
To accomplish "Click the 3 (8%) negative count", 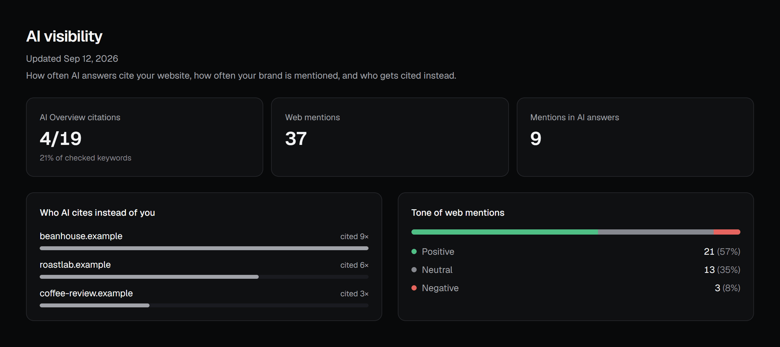I will pos(727,288).
